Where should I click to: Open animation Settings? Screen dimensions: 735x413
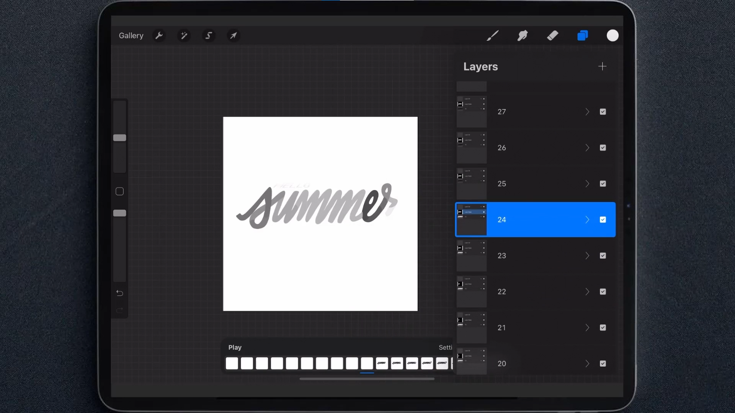pos(445,347)
